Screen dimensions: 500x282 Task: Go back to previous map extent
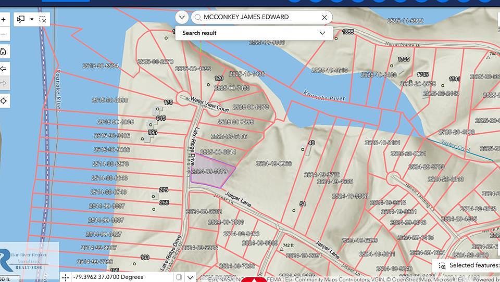click(x=4, y=69)
